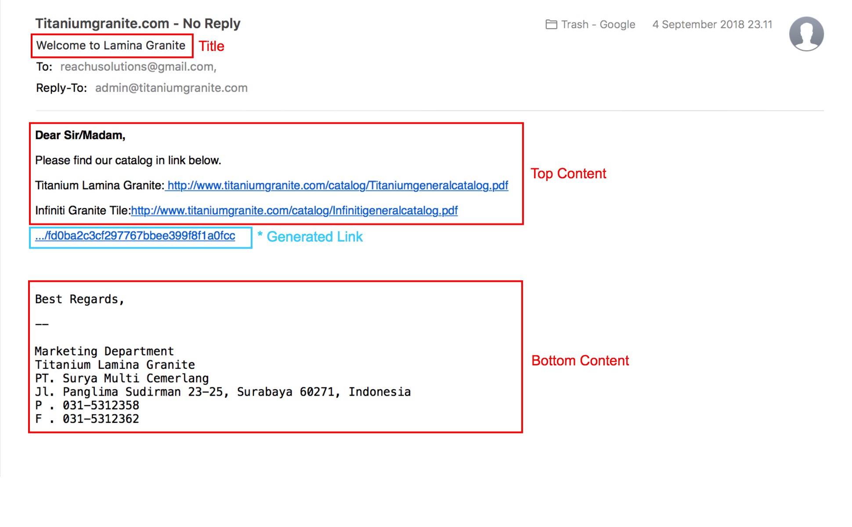Click the Best Regards line
The width and height of the screenshot is (852, 527).
point(79,300)
